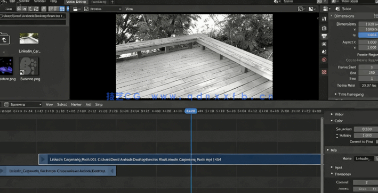
Task: Click the parent directory icon in file browser header
Action: (30, 9)
